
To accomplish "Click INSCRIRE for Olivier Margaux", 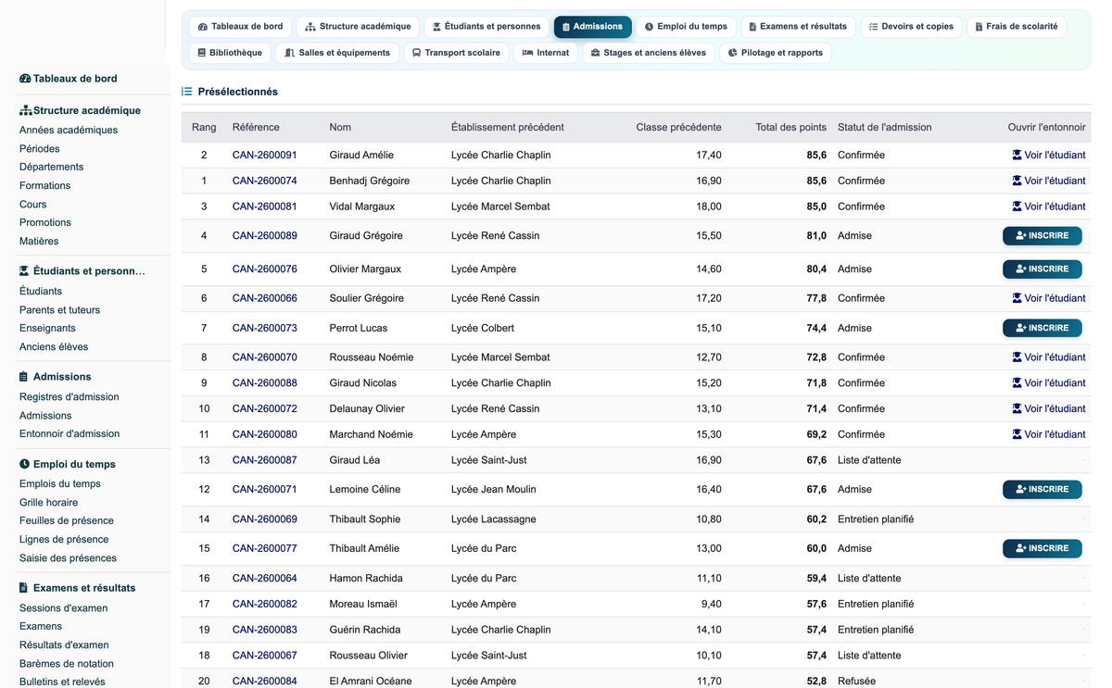I will pyautogui.click(x=1042, y=269).
